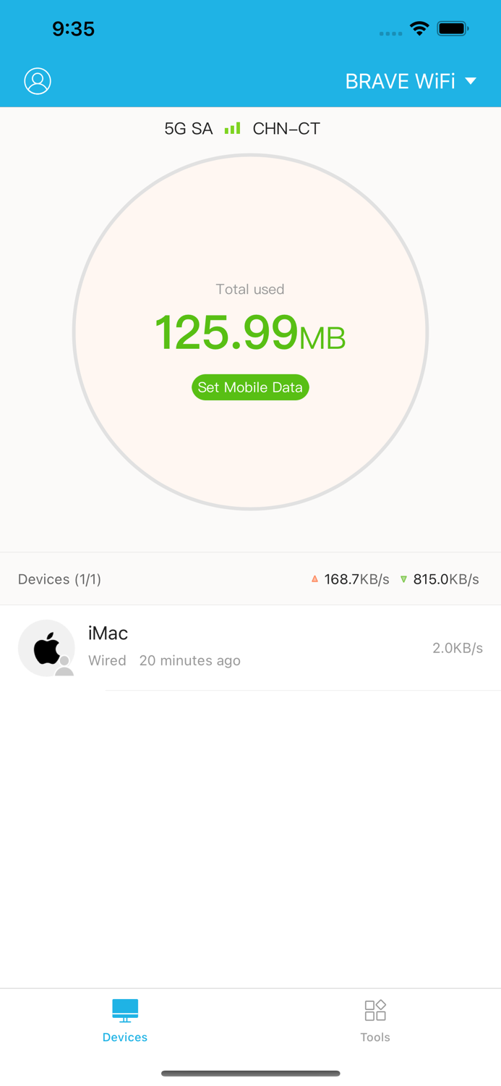This screenshot has width=501, height=1086.
Task: Tap the signal strength bars icon
Action: tap(231, 128)
